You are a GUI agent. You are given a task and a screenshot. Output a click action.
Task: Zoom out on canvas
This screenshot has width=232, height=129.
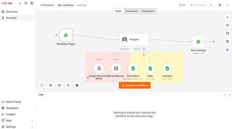pyautogui.click(x=59, y=85)
